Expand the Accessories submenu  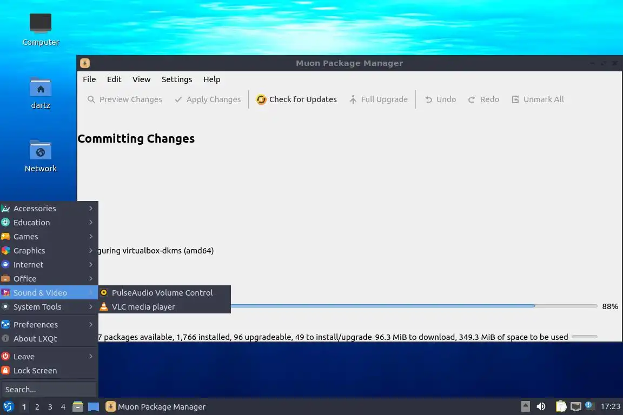91,209
